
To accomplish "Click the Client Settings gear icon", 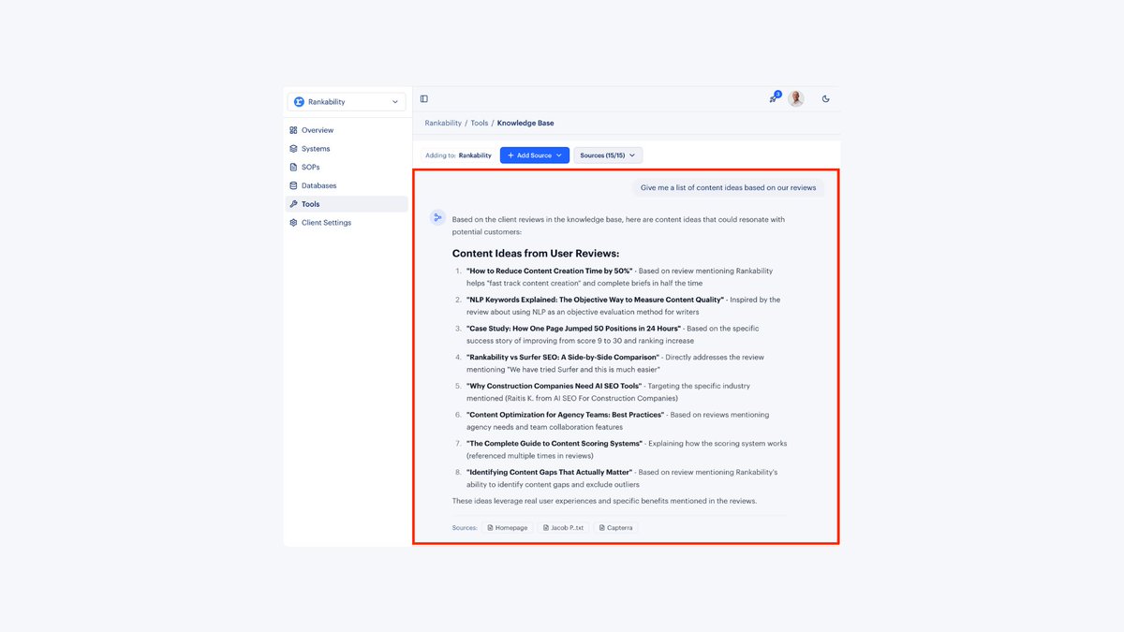I will point(293,223).
